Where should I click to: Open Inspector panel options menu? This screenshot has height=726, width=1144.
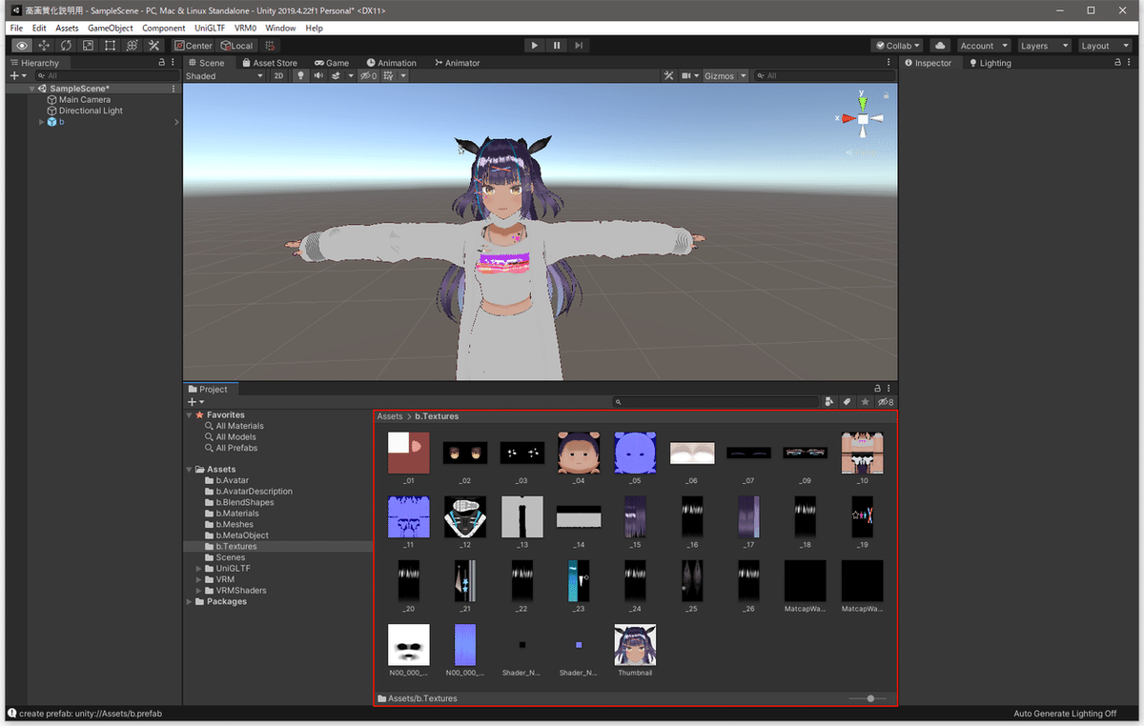click(1129, 63)
